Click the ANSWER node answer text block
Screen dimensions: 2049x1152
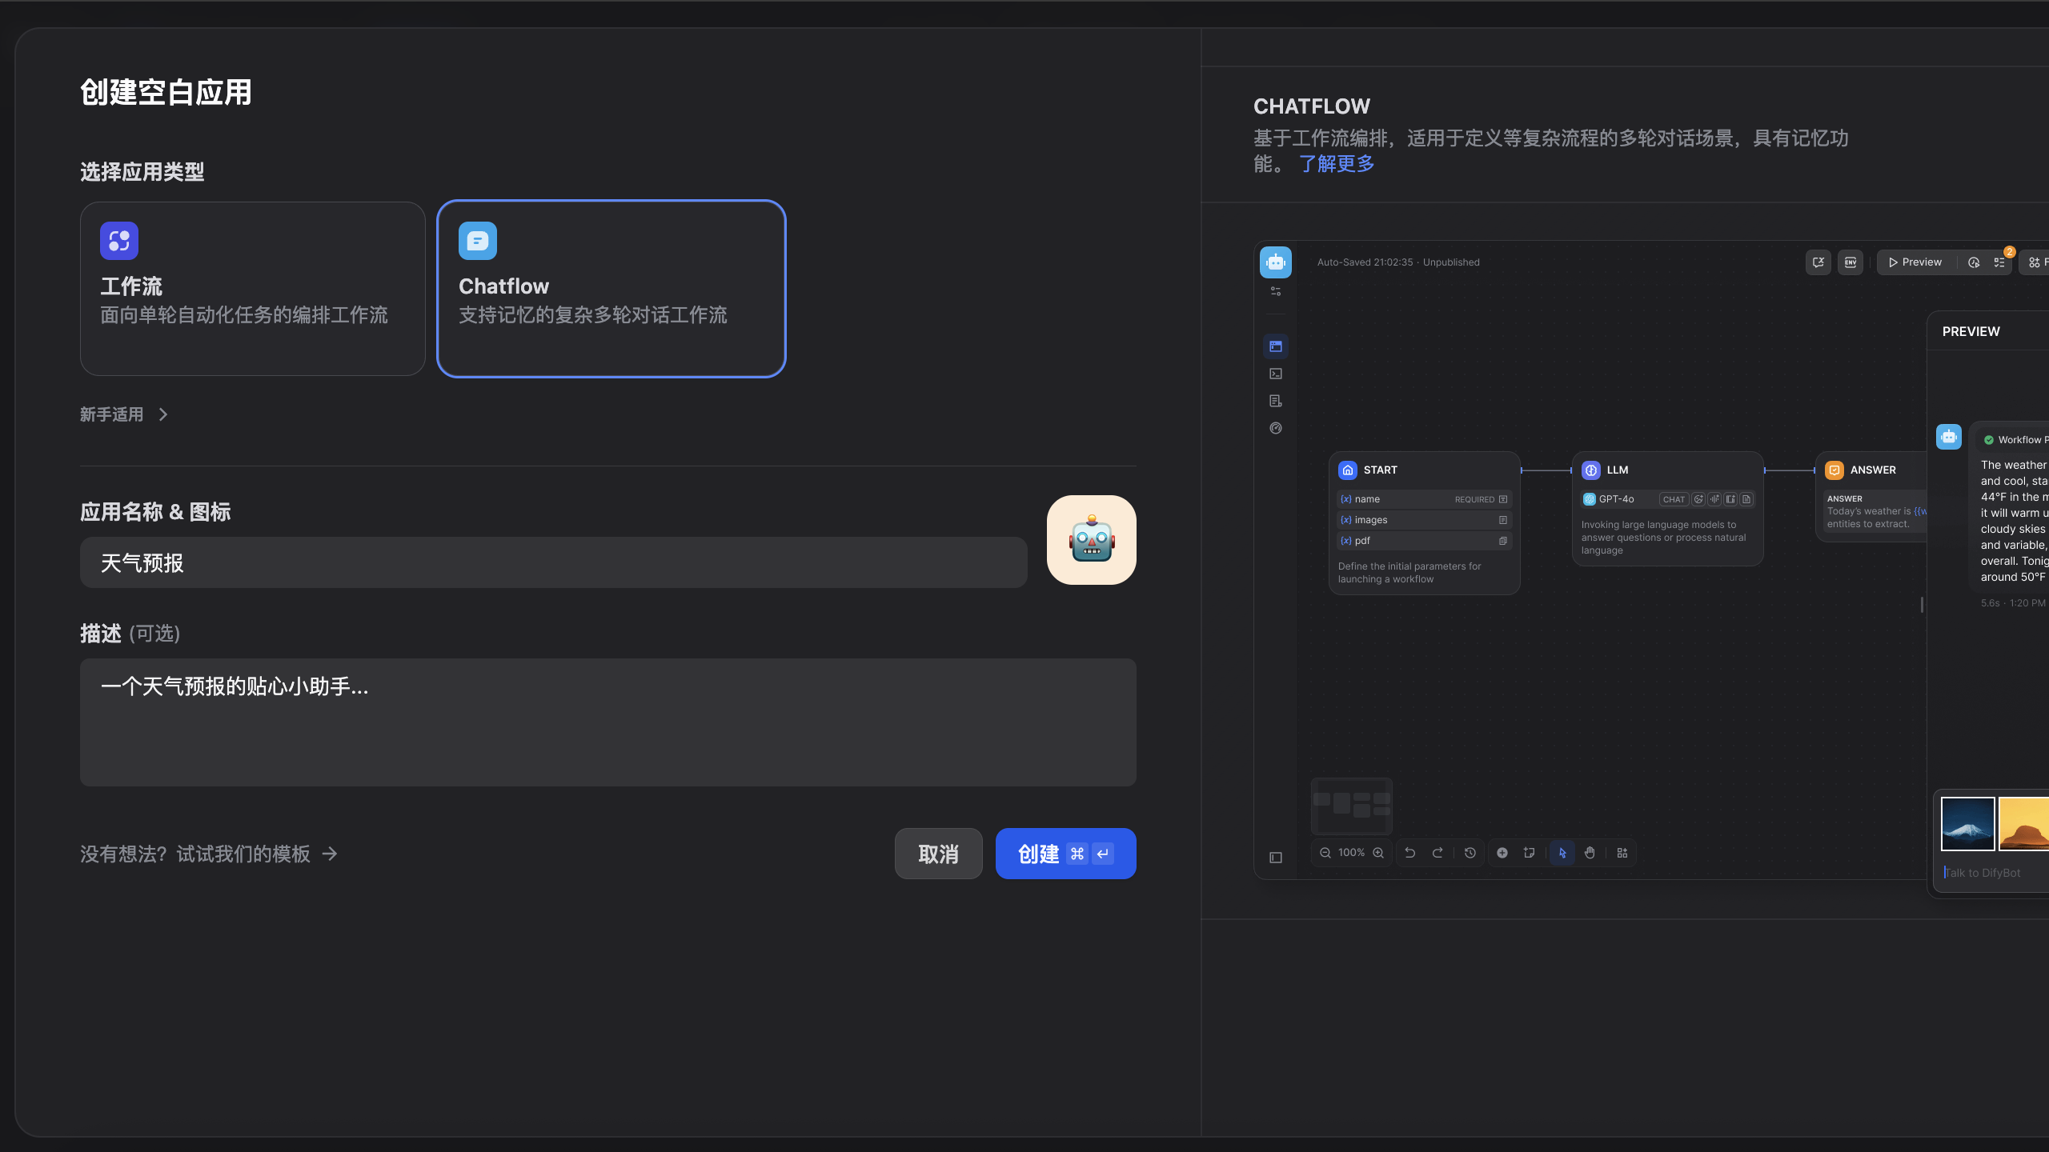[1875, 511]
